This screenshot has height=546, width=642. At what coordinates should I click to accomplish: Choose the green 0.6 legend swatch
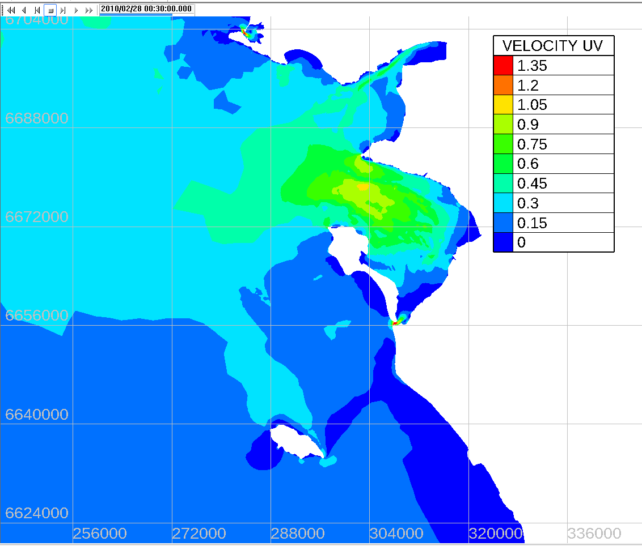tap(503, 164)
